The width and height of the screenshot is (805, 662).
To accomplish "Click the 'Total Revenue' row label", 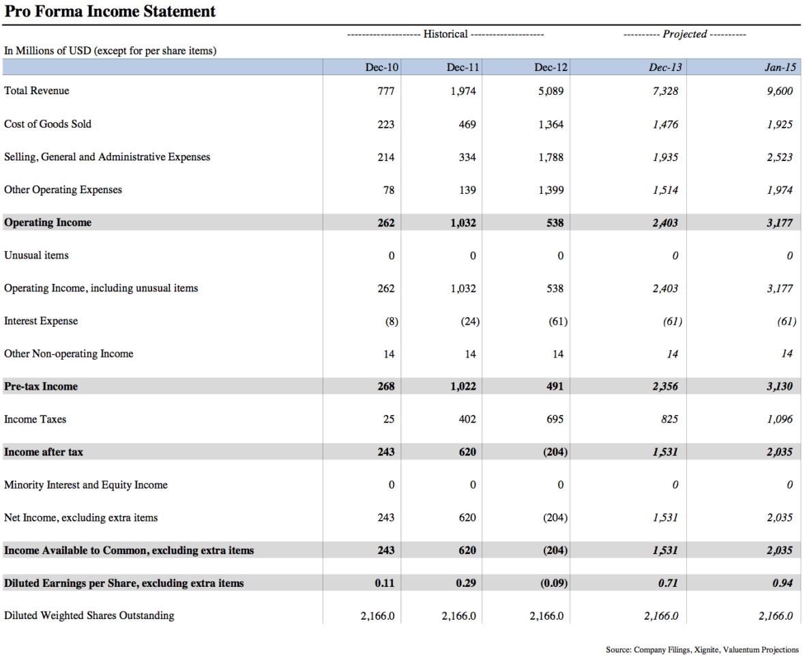I will (36, 91).
